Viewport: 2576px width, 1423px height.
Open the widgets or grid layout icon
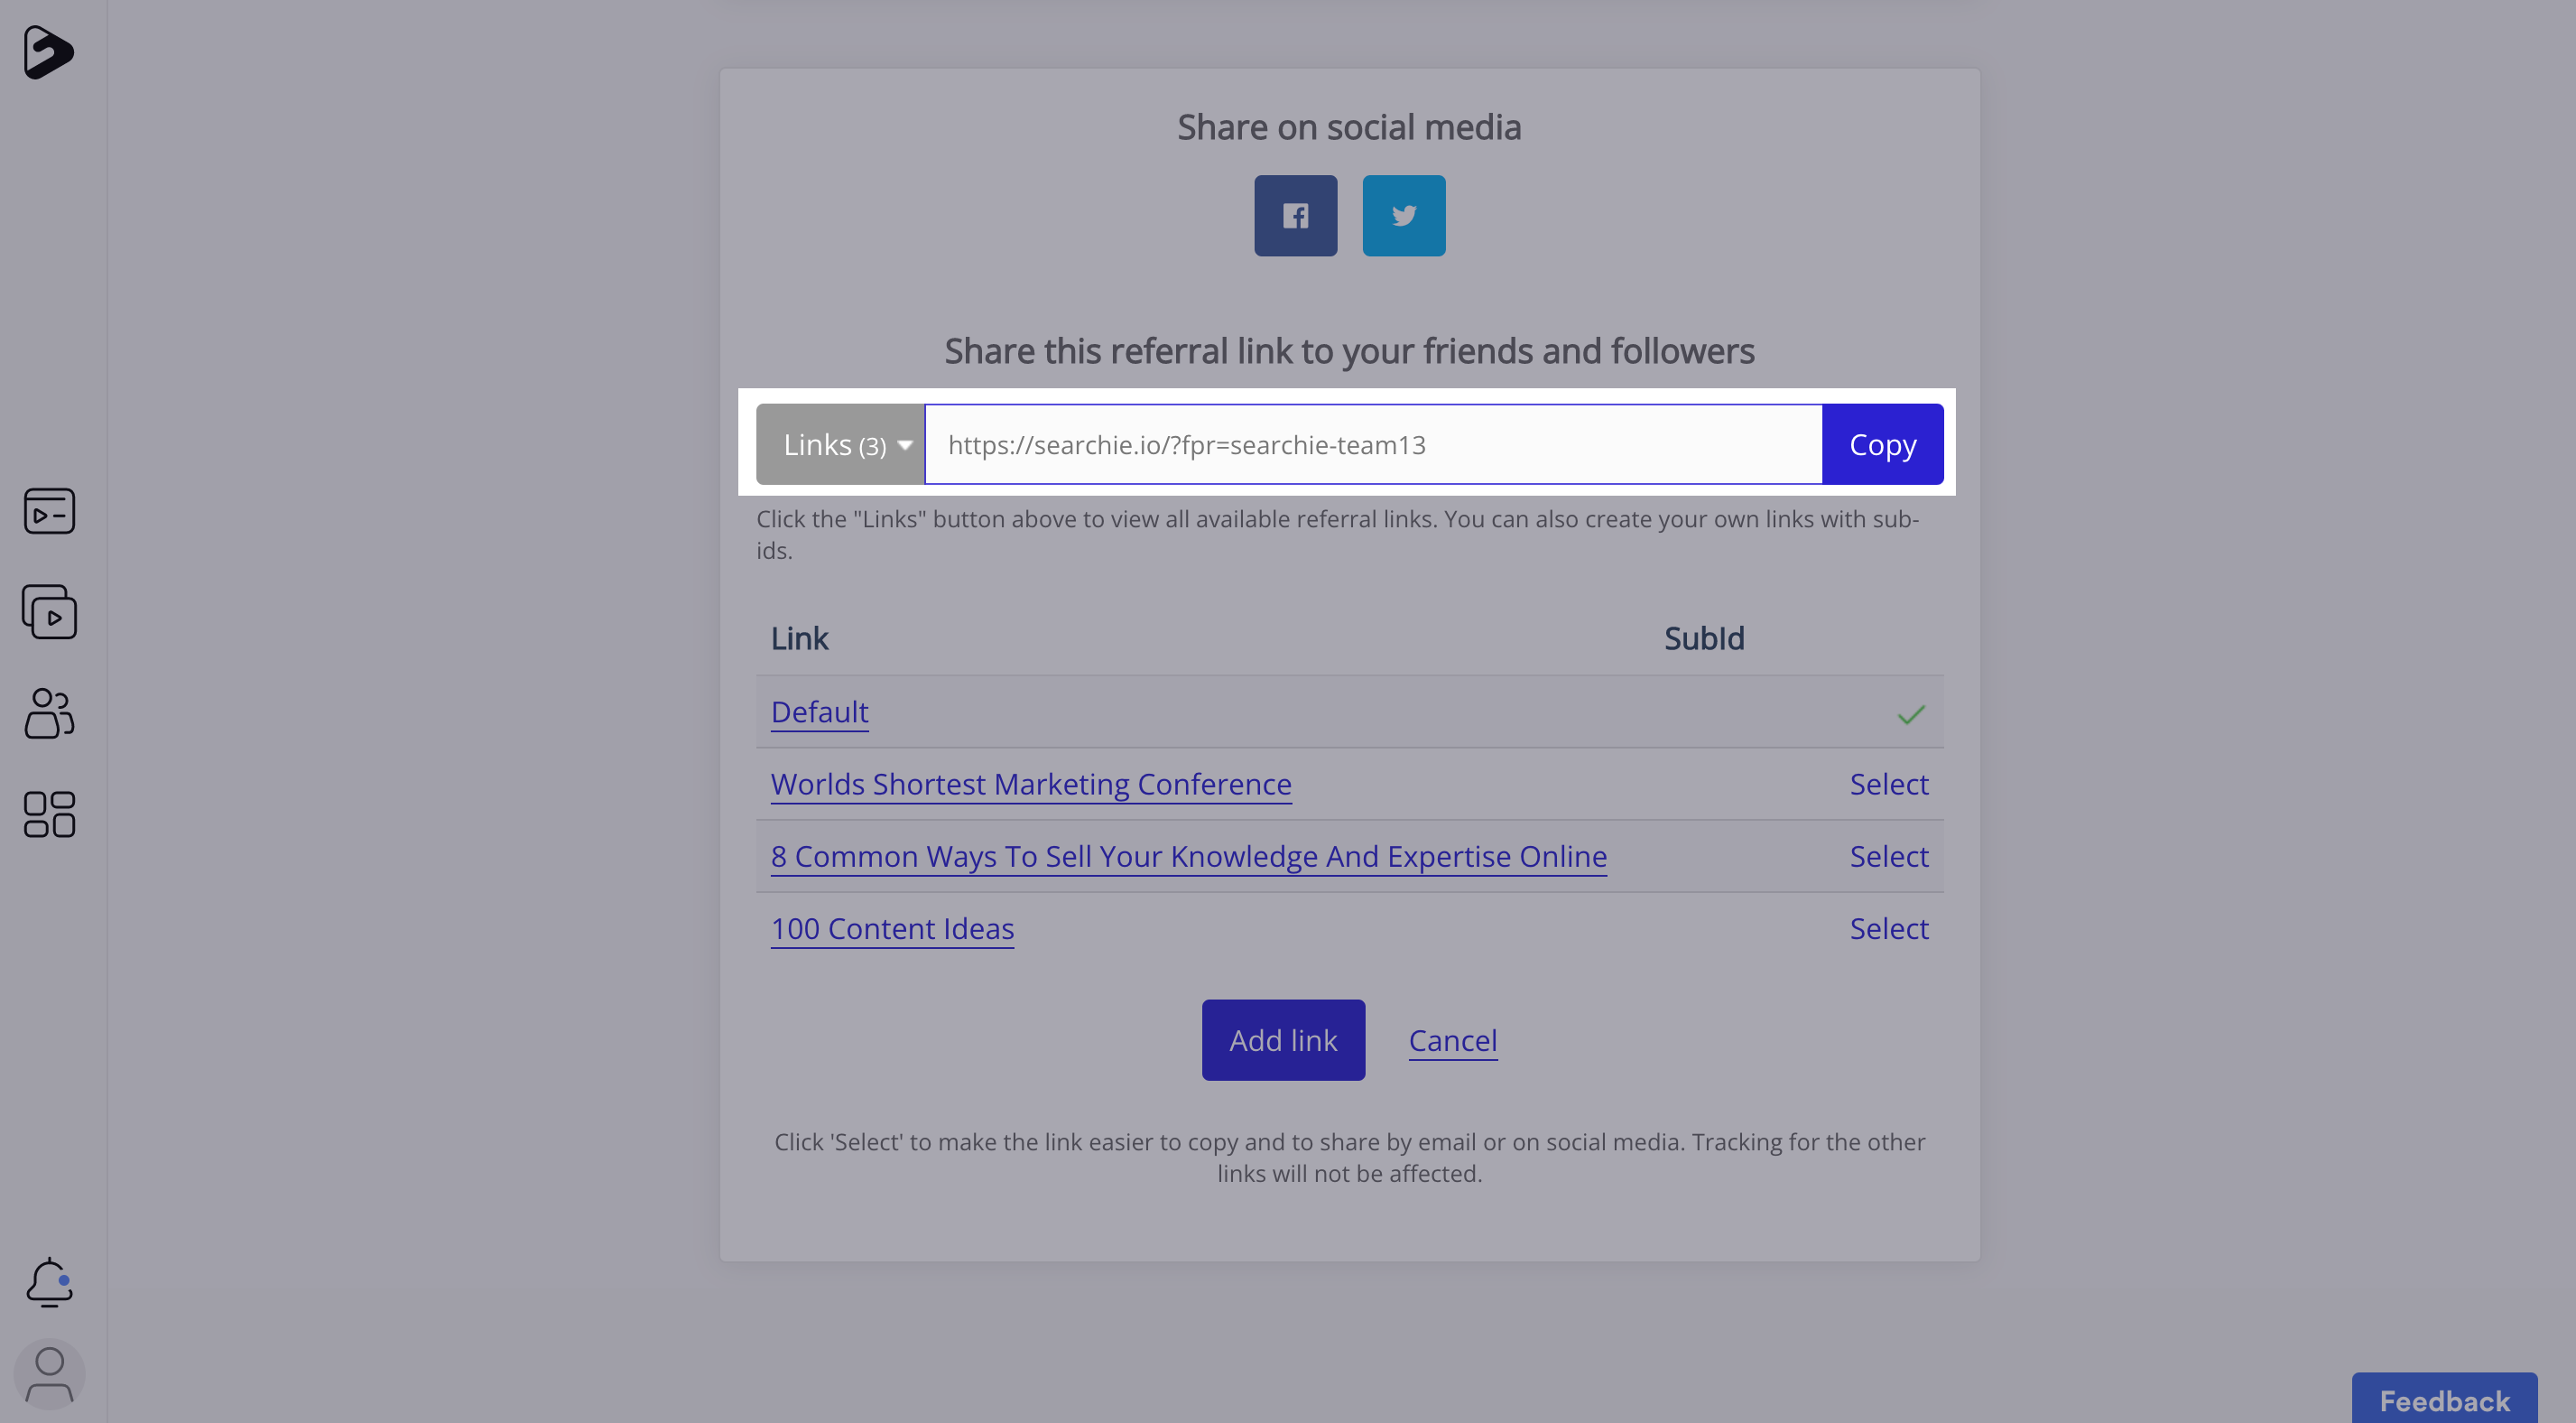pyautogui.click(x=49, y=810)
